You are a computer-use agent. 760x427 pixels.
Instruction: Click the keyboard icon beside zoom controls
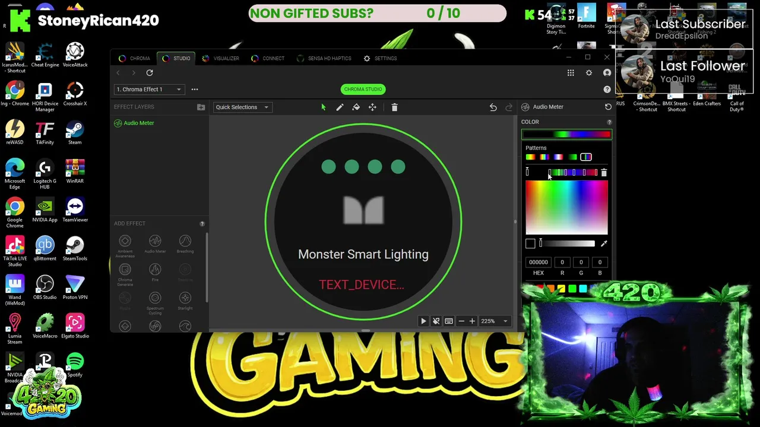(x=449, y=321)
